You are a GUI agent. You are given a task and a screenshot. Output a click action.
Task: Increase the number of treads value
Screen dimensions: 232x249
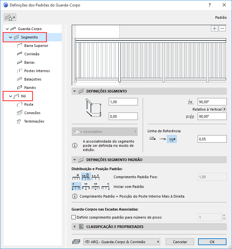tap(224, 215)
